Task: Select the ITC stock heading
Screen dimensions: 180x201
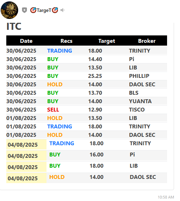Action: pos(14,26)
